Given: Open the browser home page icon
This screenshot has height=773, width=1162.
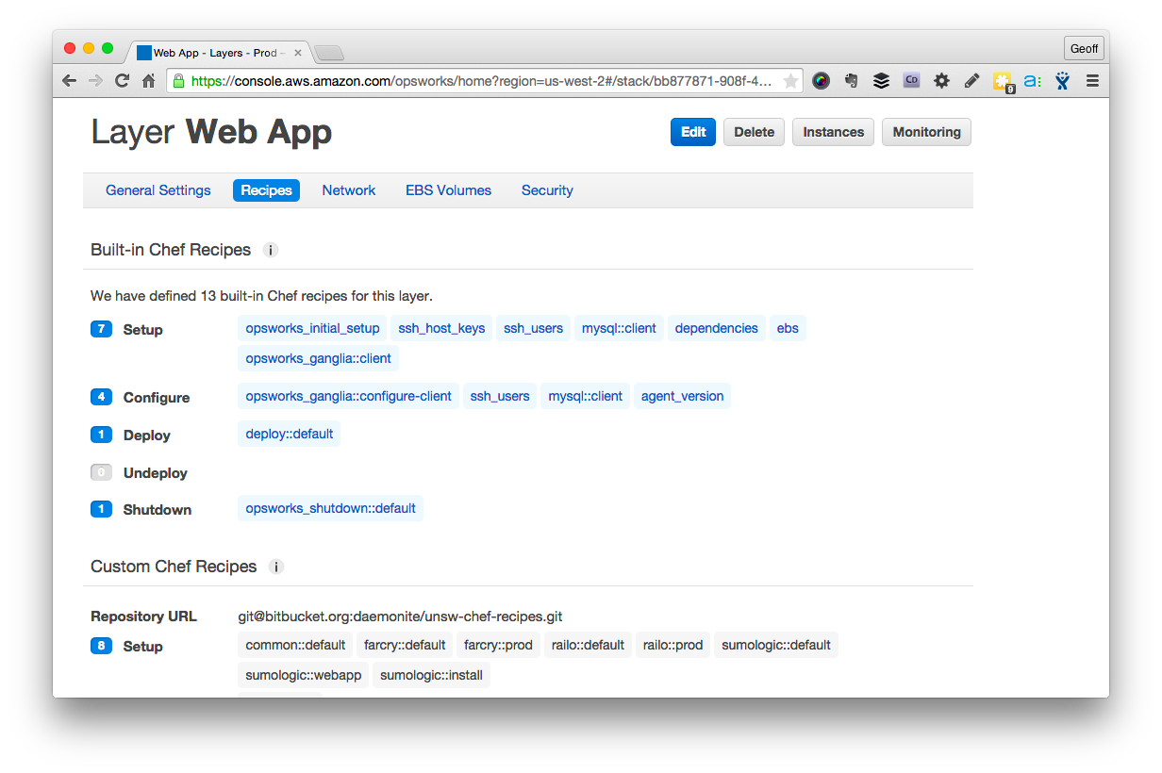Looking at the screenshot, I should tap(149, 81).
